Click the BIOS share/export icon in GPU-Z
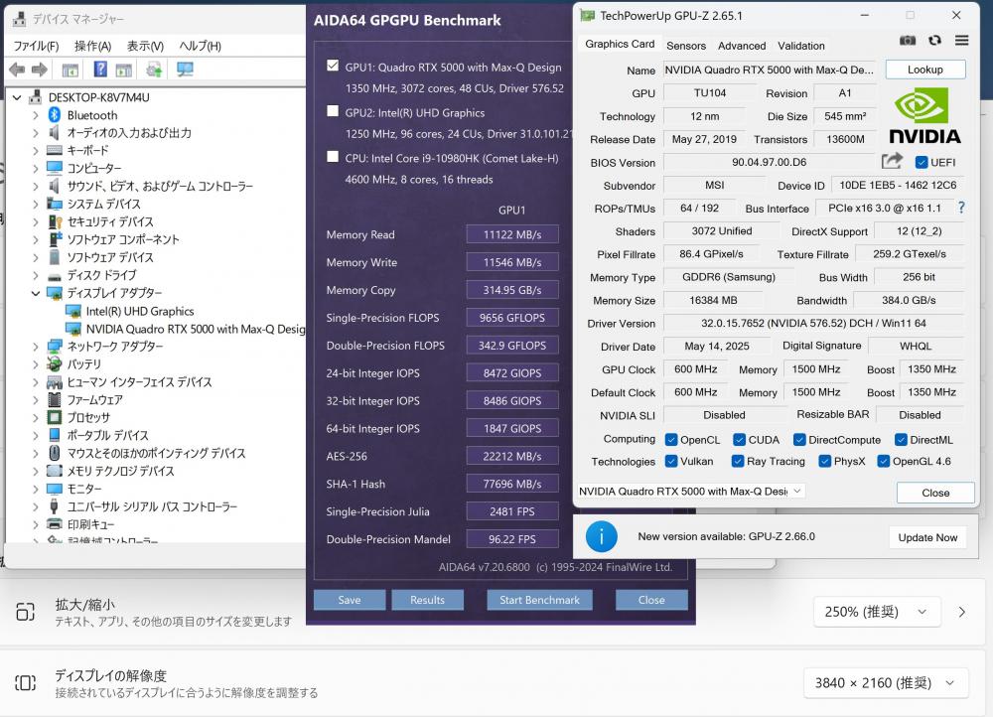This screenshot has height=717, width=993. [892, 161]
